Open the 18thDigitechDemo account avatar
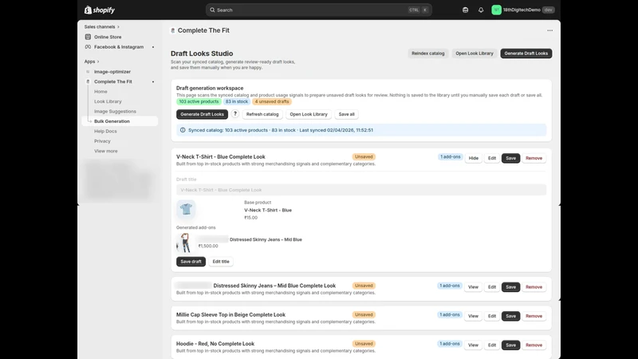This screenshot has width=638, height=359. tap(496, 10)
